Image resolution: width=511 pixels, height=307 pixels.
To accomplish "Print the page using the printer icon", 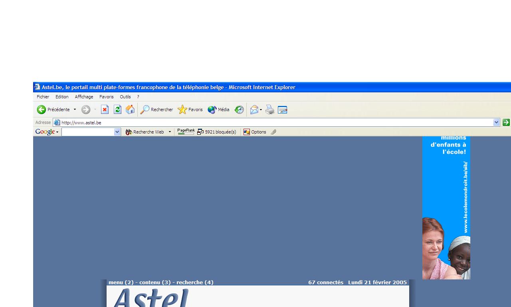I will pyautogui.click(x=270, y=110).
